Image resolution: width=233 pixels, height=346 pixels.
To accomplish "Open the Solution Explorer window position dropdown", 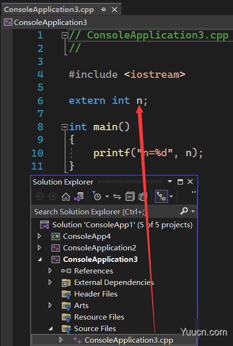I will (x=170, y=182).
